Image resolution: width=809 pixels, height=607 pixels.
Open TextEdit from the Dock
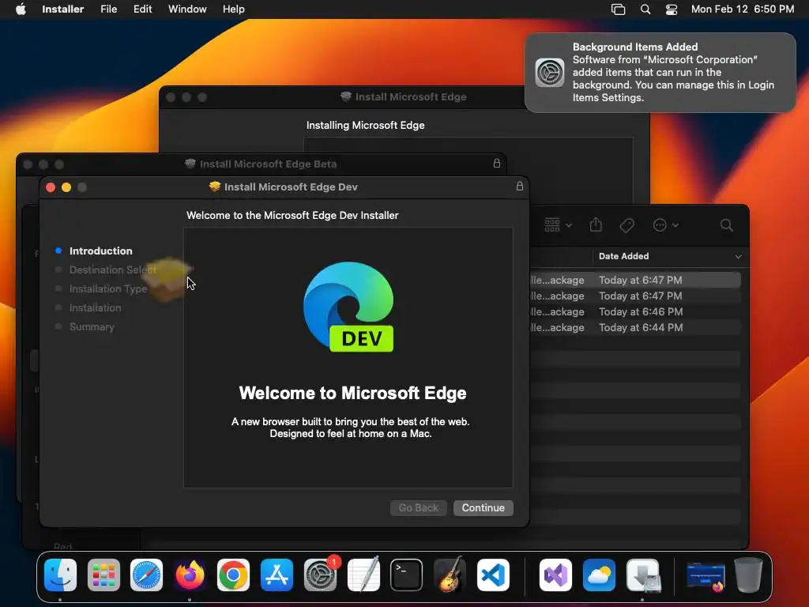(363, 575)
